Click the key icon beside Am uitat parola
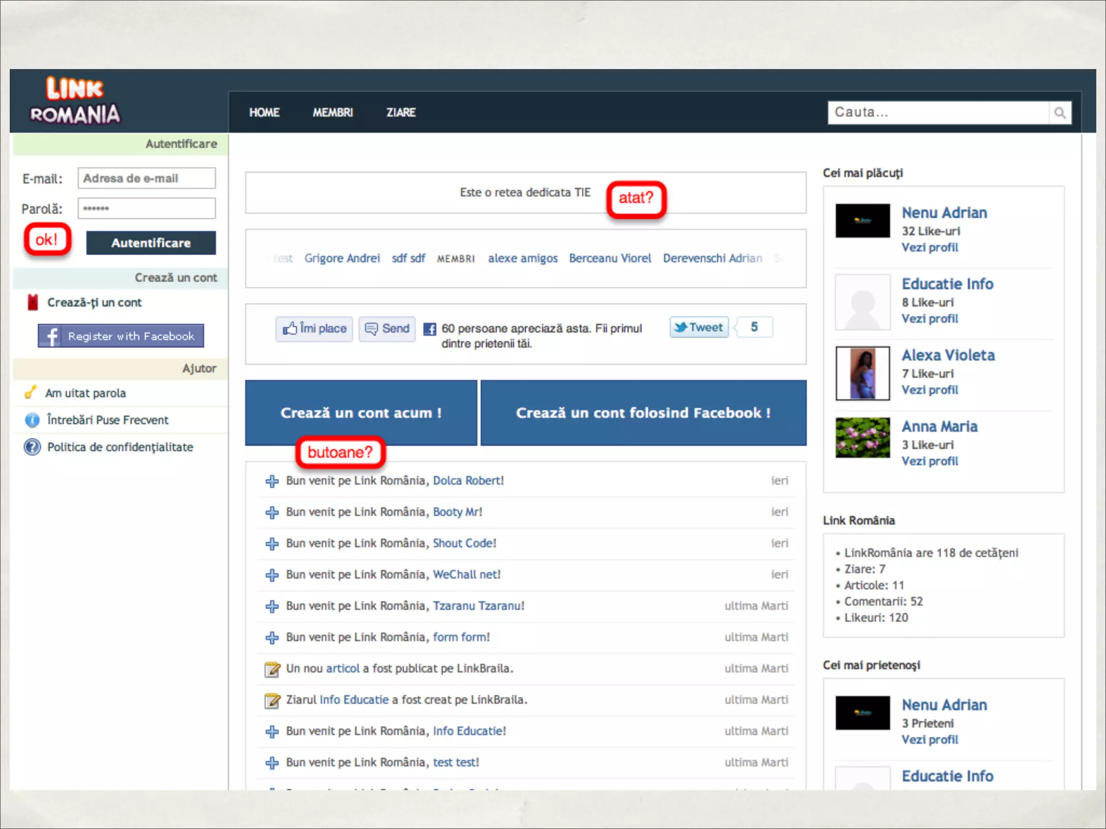Image resolution: width=1106 pixels, height=829 pixels. tap(31, 392)
